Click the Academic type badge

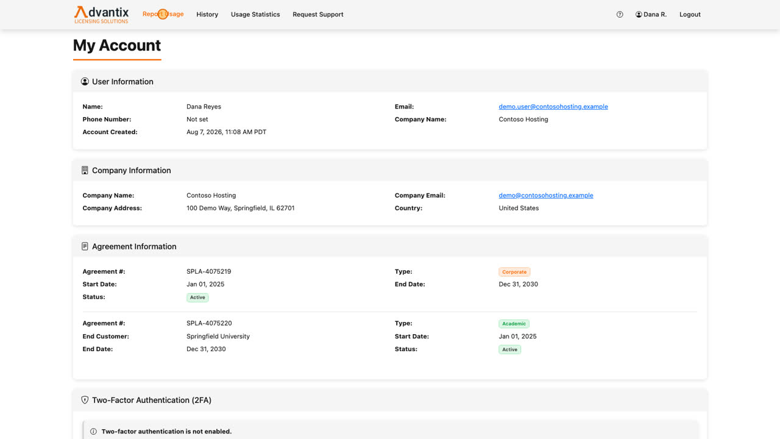514,324
